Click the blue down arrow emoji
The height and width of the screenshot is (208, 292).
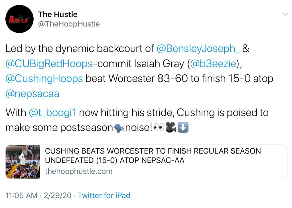(x=183, y=128)
